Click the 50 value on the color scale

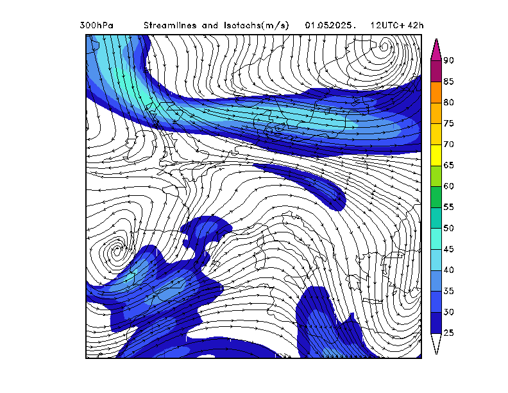click(x=449, y=228)
